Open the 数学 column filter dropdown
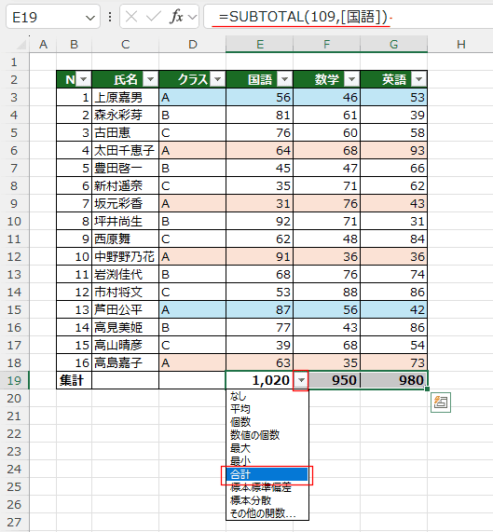The height and width of the screenshot is (532, 493). tap(351, 80)
